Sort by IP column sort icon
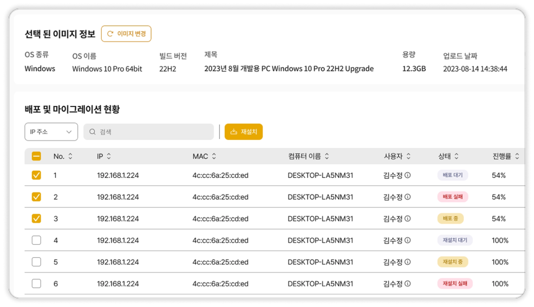 pos(109,157)
